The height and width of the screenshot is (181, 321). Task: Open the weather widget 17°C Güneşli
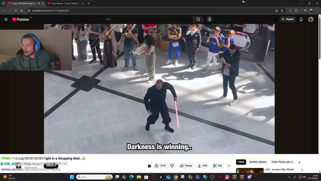pyautogui.click(x=10, y=177)
